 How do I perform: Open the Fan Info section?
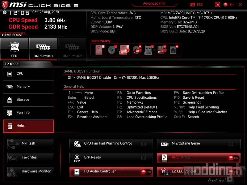28,113
